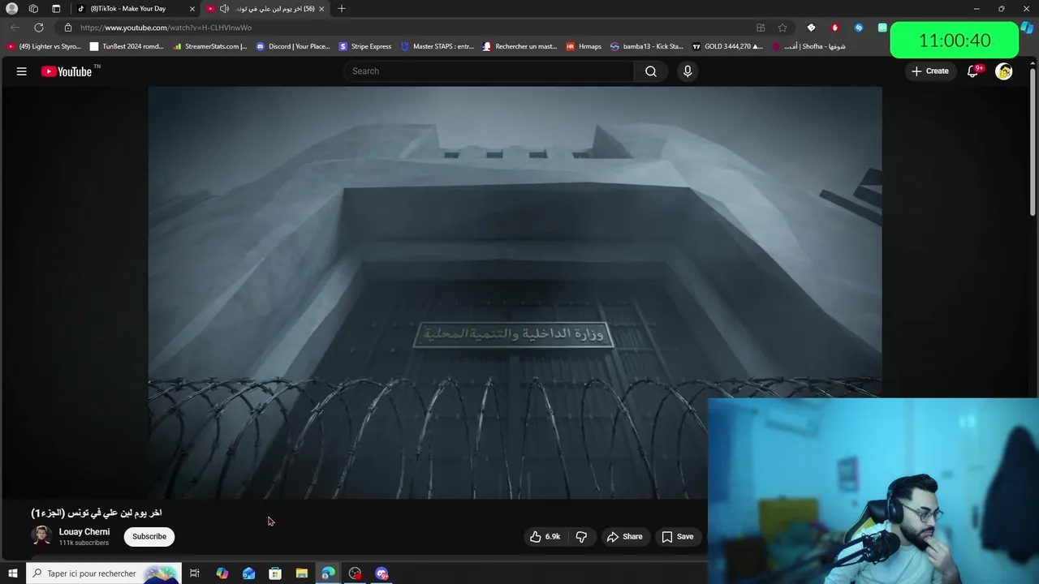Image resolution: width=1039 pixels, height=584 pixels.
Task: Open workspaces icon in browser title bar
Action: click(33, 9)
